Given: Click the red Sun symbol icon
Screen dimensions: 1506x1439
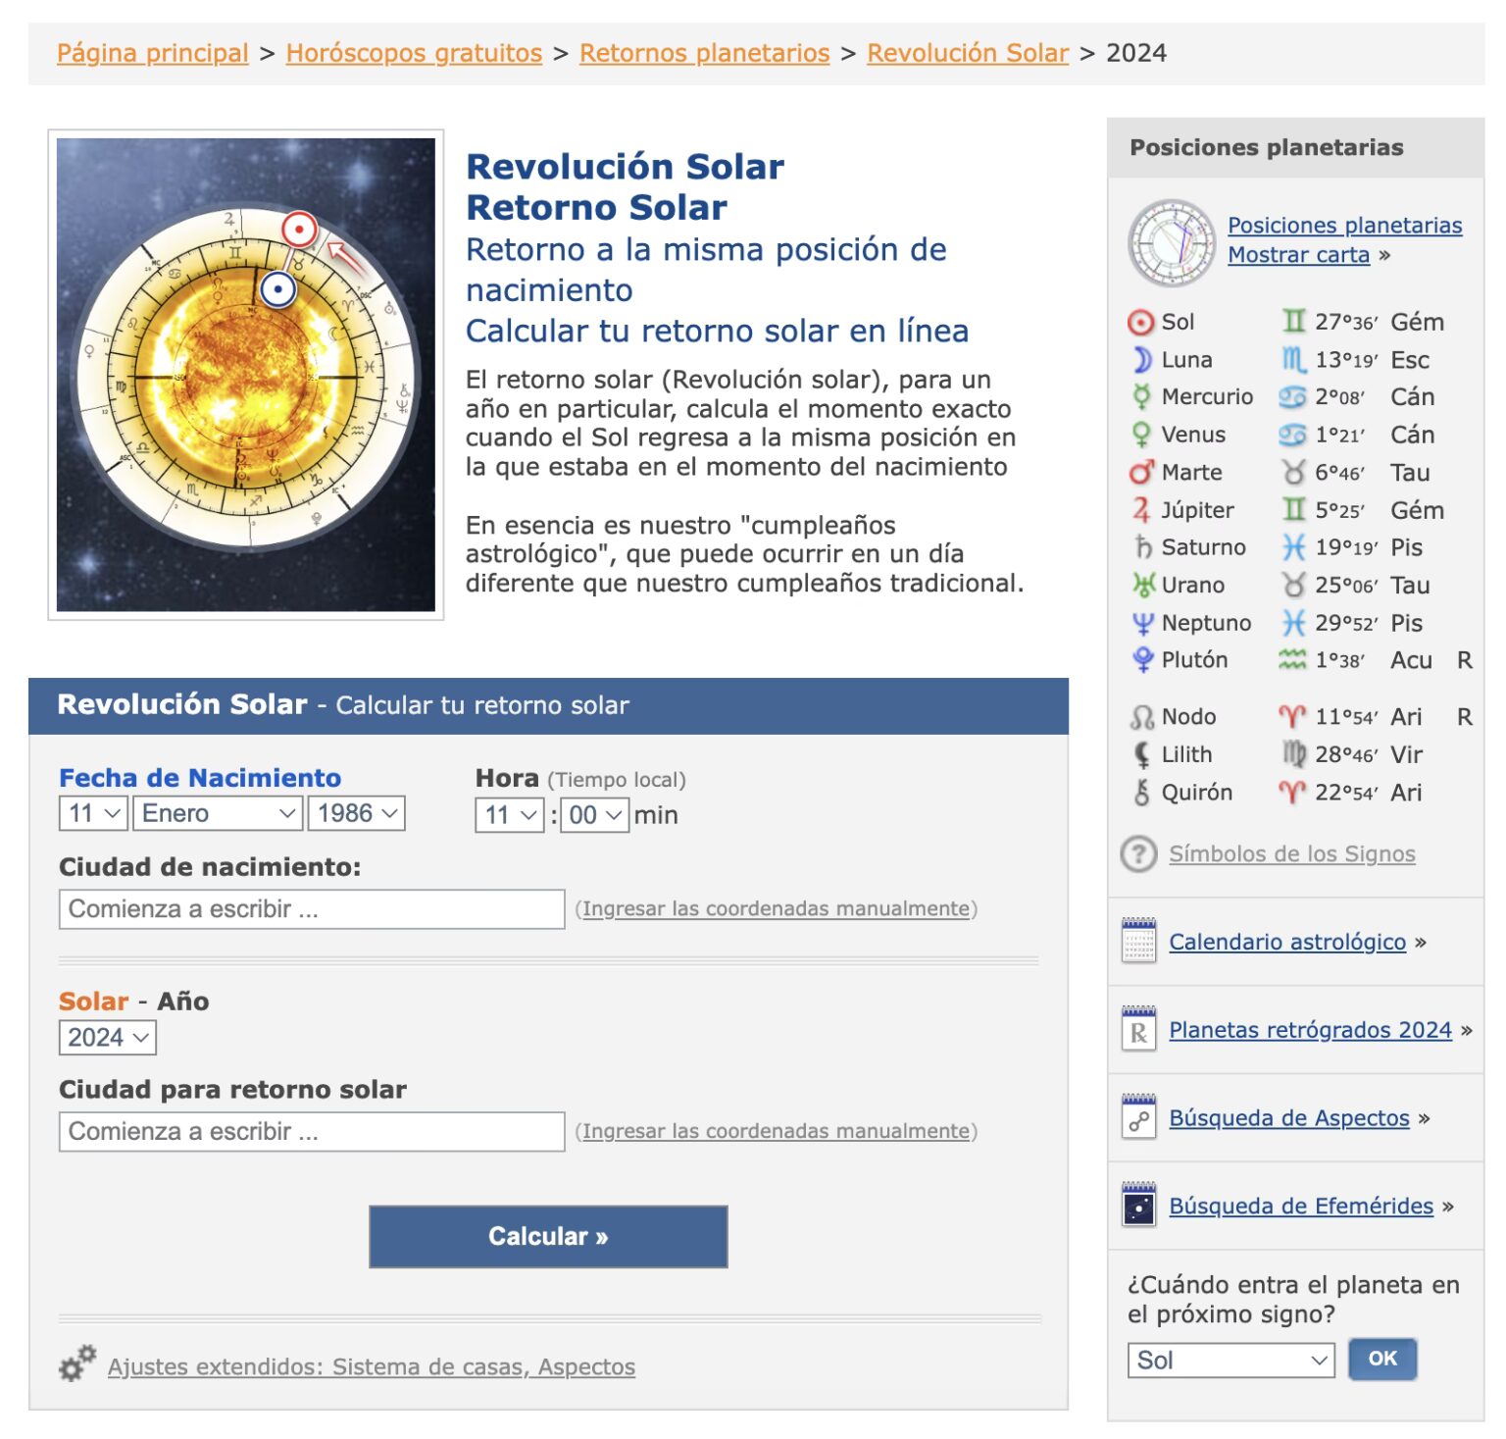Looking at the screenshot, I should pos(1140,322).
